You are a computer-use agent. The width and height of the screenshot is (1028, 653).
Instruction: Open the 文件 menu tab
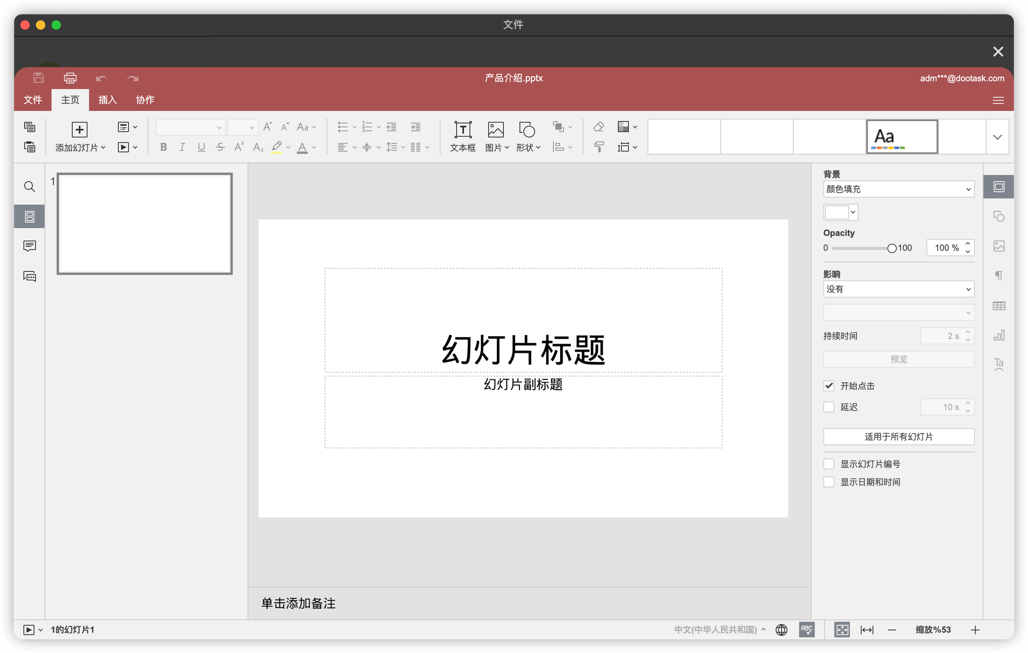(x=33, y=100)
